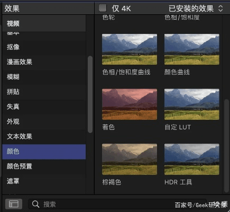The height and width of the screenshot is (212, 230).
Task: Click the 棕褐色 effect name
Action: pyautogui.click(x=112, y=182)
